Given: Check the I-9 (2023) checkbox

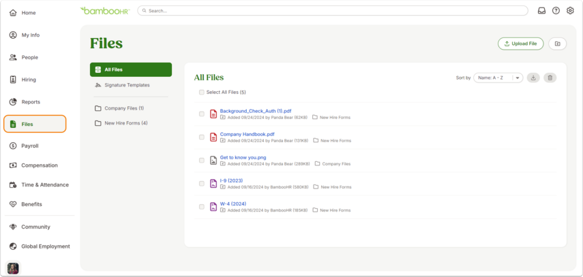Looking at the screenshot, I should [202, 184].
